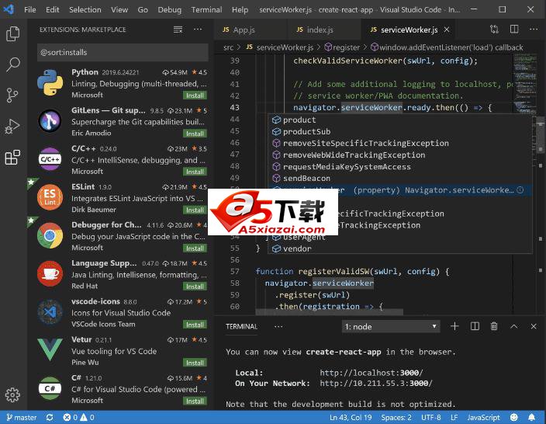Screen dimensions: 546x424
Task: Close the terminal panel
Action: coord(534,326)
